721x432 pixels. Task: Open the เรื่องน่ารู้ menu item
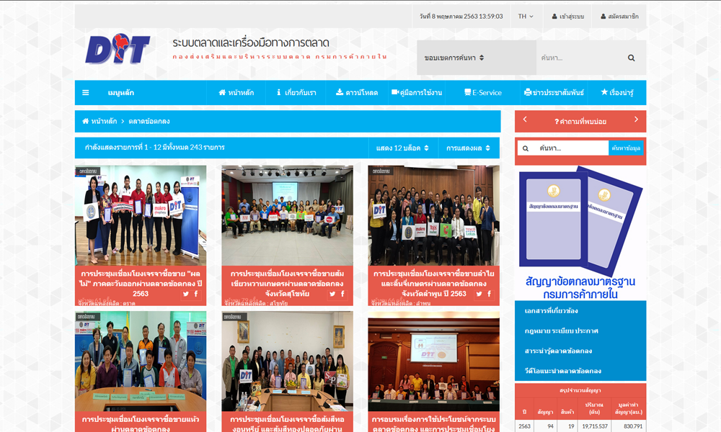pos(617,92)
